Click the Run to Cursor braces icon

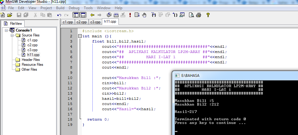[175, 15]
